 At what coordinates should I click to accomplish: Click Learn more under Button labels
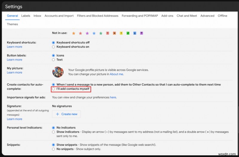14,59
